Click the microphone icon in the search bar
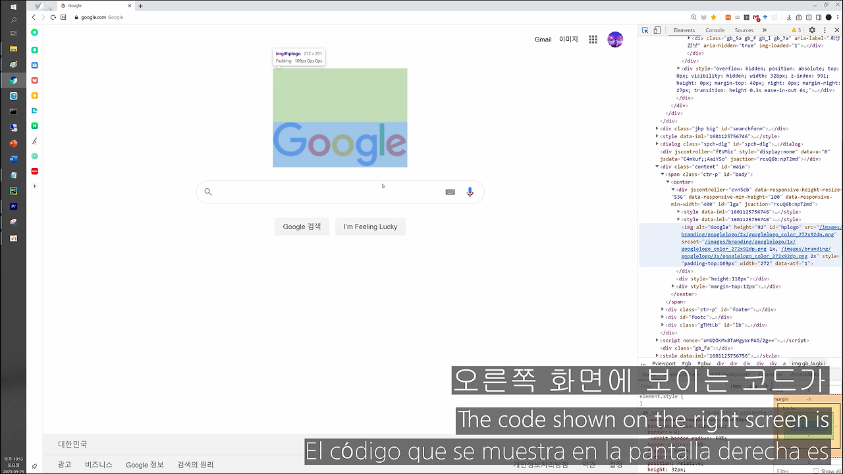843x474 pixels. click(470, 192)
